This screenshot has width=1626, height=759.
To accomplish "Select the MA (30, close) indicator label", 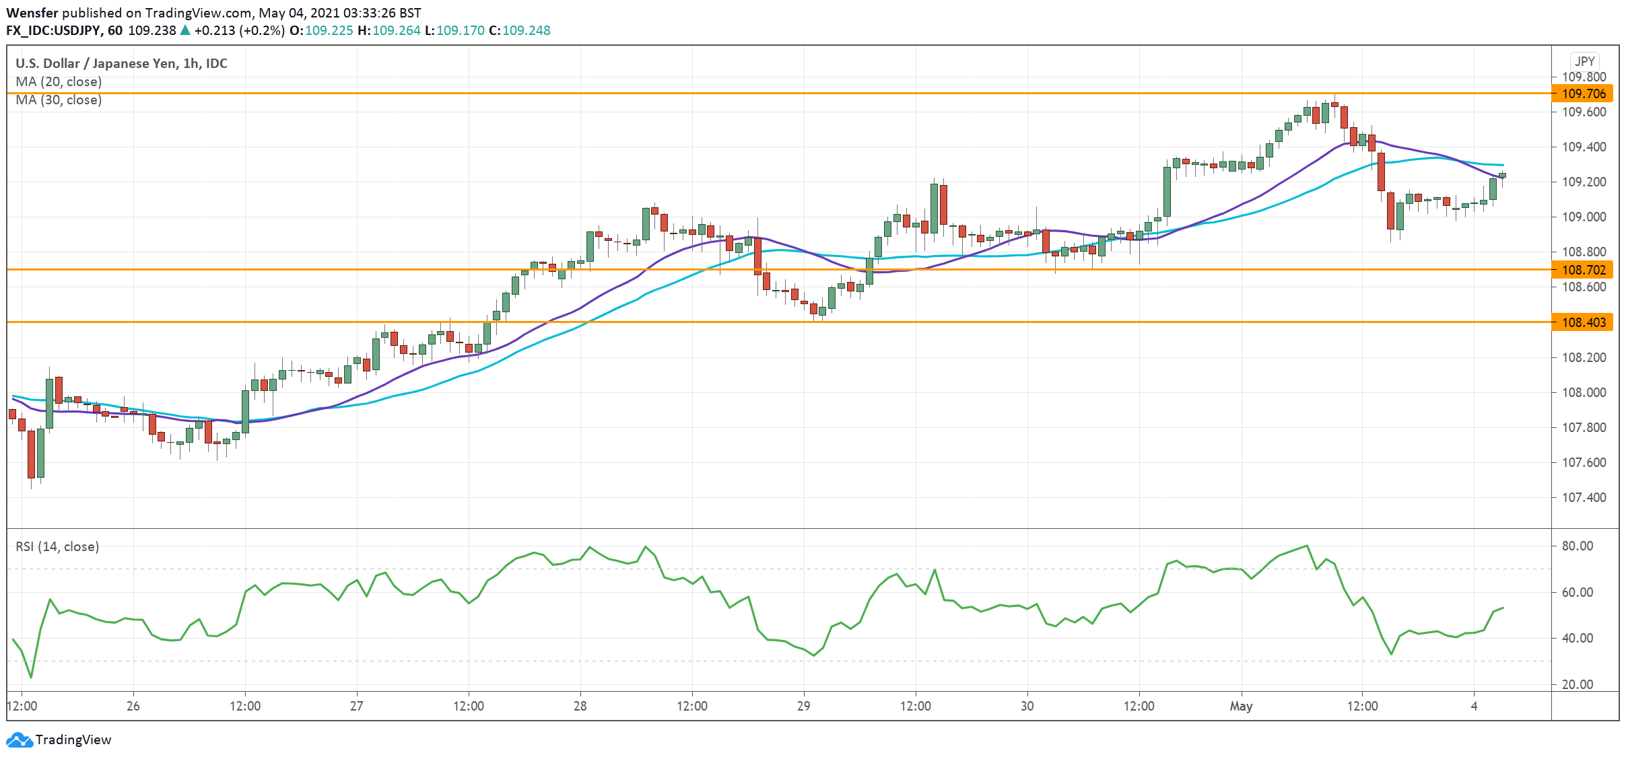I will pos(59,100).
